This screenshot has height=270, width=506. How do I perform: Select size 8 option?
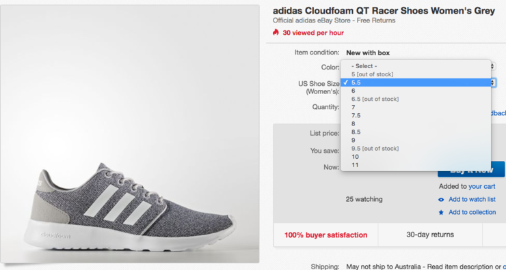pos(416,123)
